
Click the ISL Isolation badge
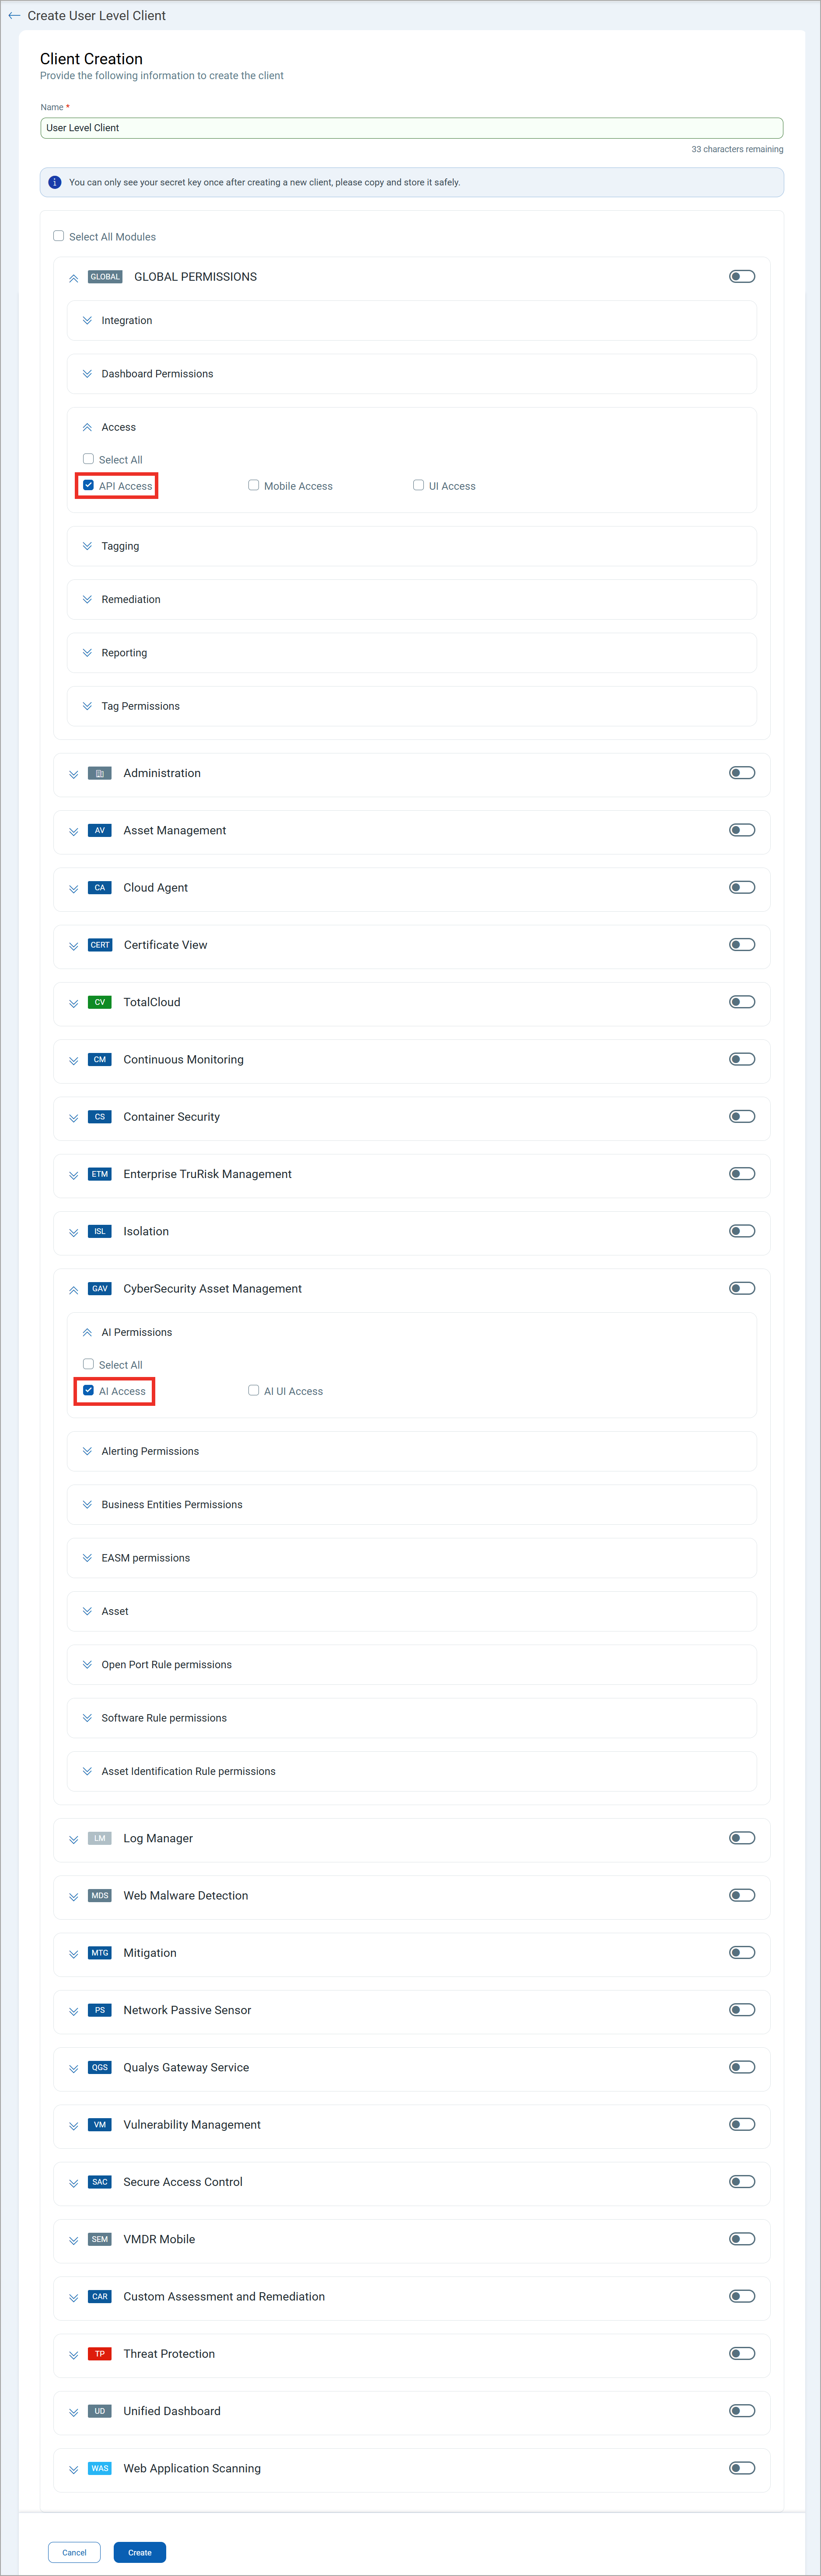[100, 1231]
